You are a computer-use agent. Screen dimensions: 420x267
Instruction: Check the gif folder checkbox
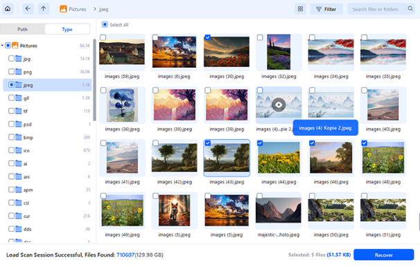[11, 98]
